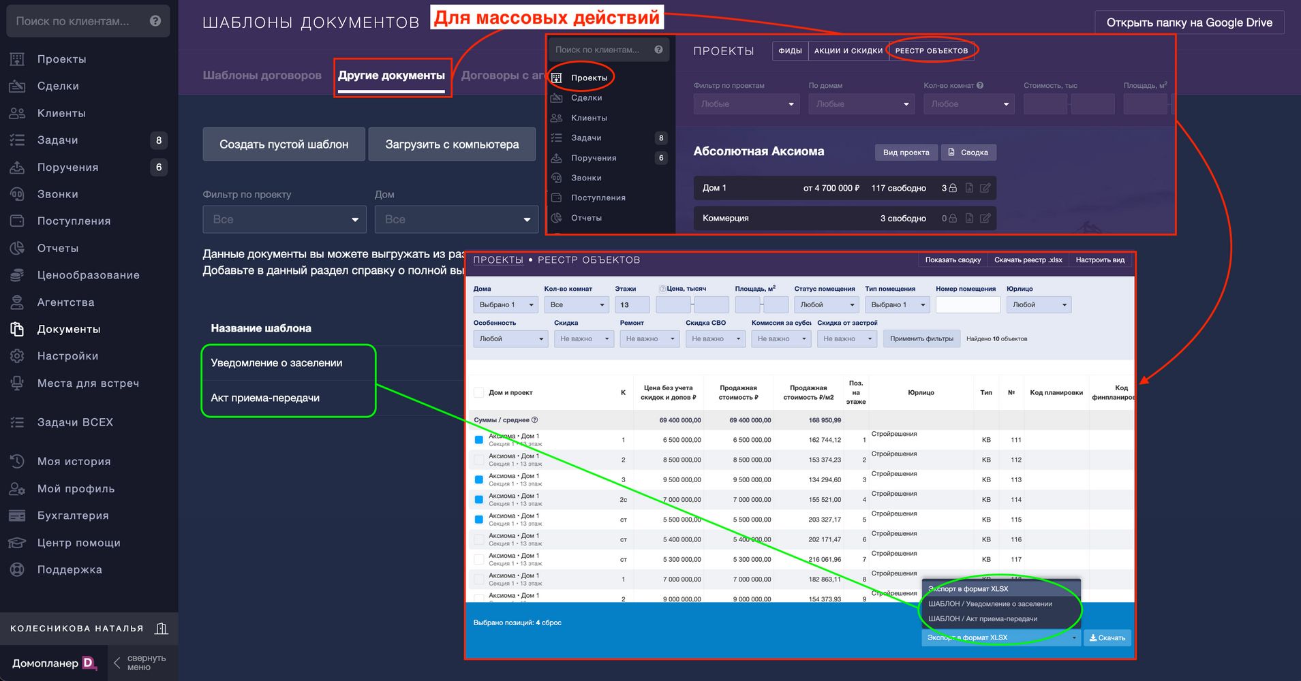Open the Поддержка lifebuoy icon
The height and width of the screenshot is (681, 1301).
point(17,570)
